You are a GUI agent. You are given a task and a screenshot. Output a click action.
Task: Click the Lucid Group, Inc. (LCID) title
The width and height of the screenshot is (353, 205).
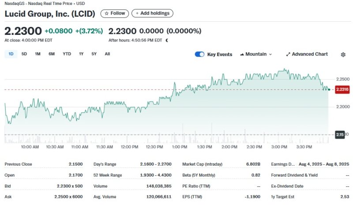50,14
